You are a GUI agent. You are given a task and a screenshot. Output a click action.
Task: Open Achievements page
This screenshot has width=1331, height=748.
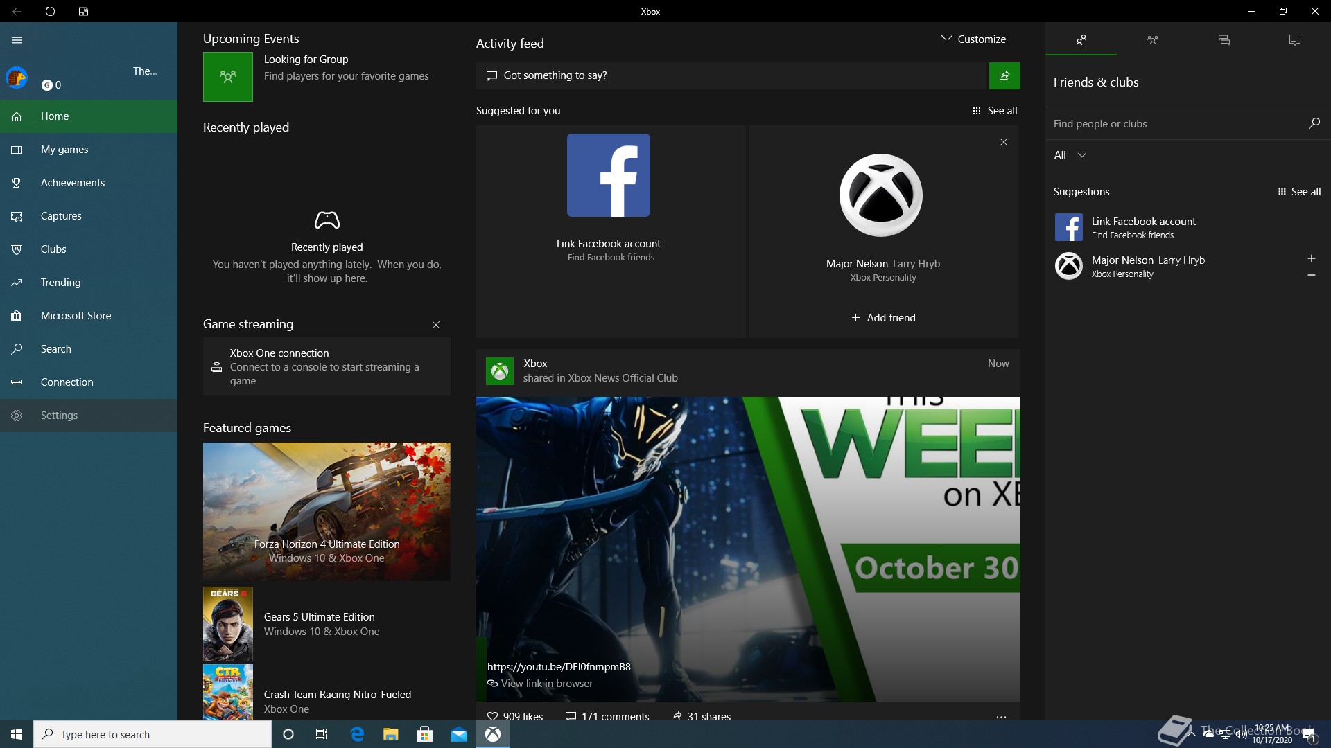(89, 183)
